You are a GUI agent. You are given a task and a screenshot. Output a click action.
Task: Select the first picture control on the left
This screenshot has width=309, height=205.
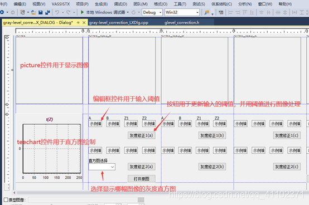pos(49,70)
